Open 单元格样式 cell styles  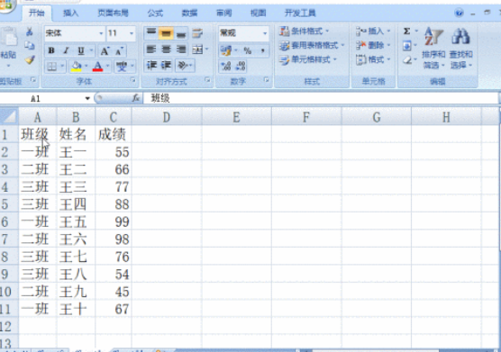308,59
